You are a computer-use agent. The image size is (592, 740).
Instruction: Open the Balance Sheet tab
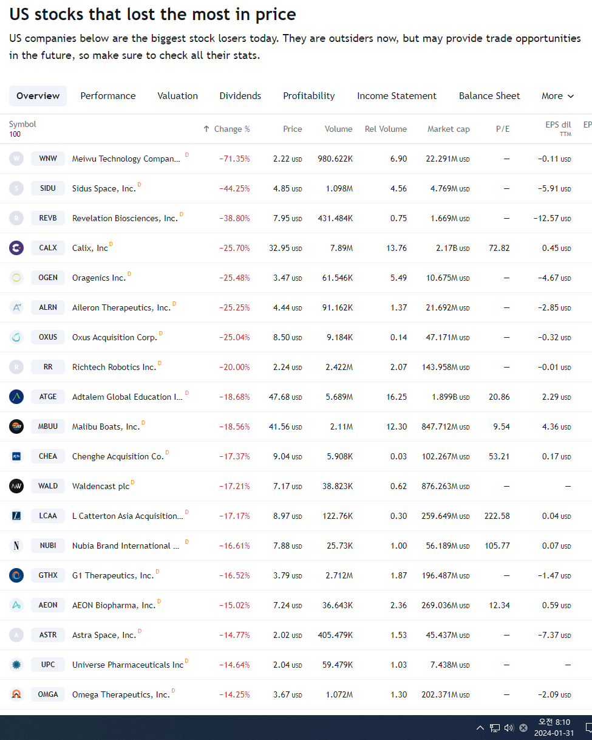point(489,96)
